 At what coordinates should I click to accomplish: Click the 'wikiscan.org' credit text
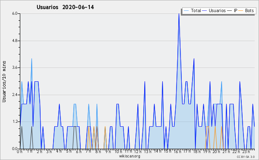click(x=129, y=156)
